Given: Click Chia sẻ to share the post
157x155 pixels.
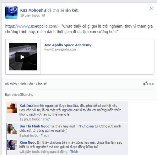Looking at the screenshot, I should [41, 84].
